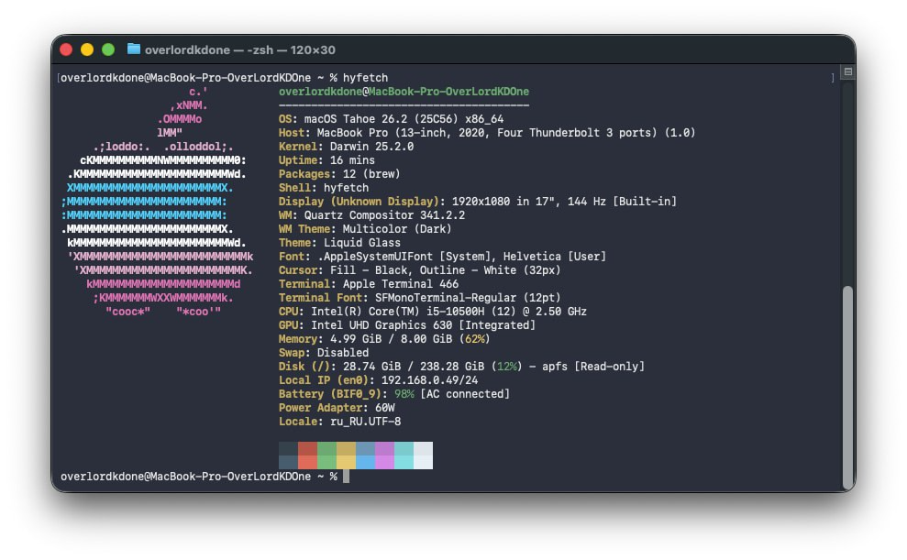The image size is (907, 560).
Task: Click the bright red swatch in bottom palette row
Action: [307, 462]
